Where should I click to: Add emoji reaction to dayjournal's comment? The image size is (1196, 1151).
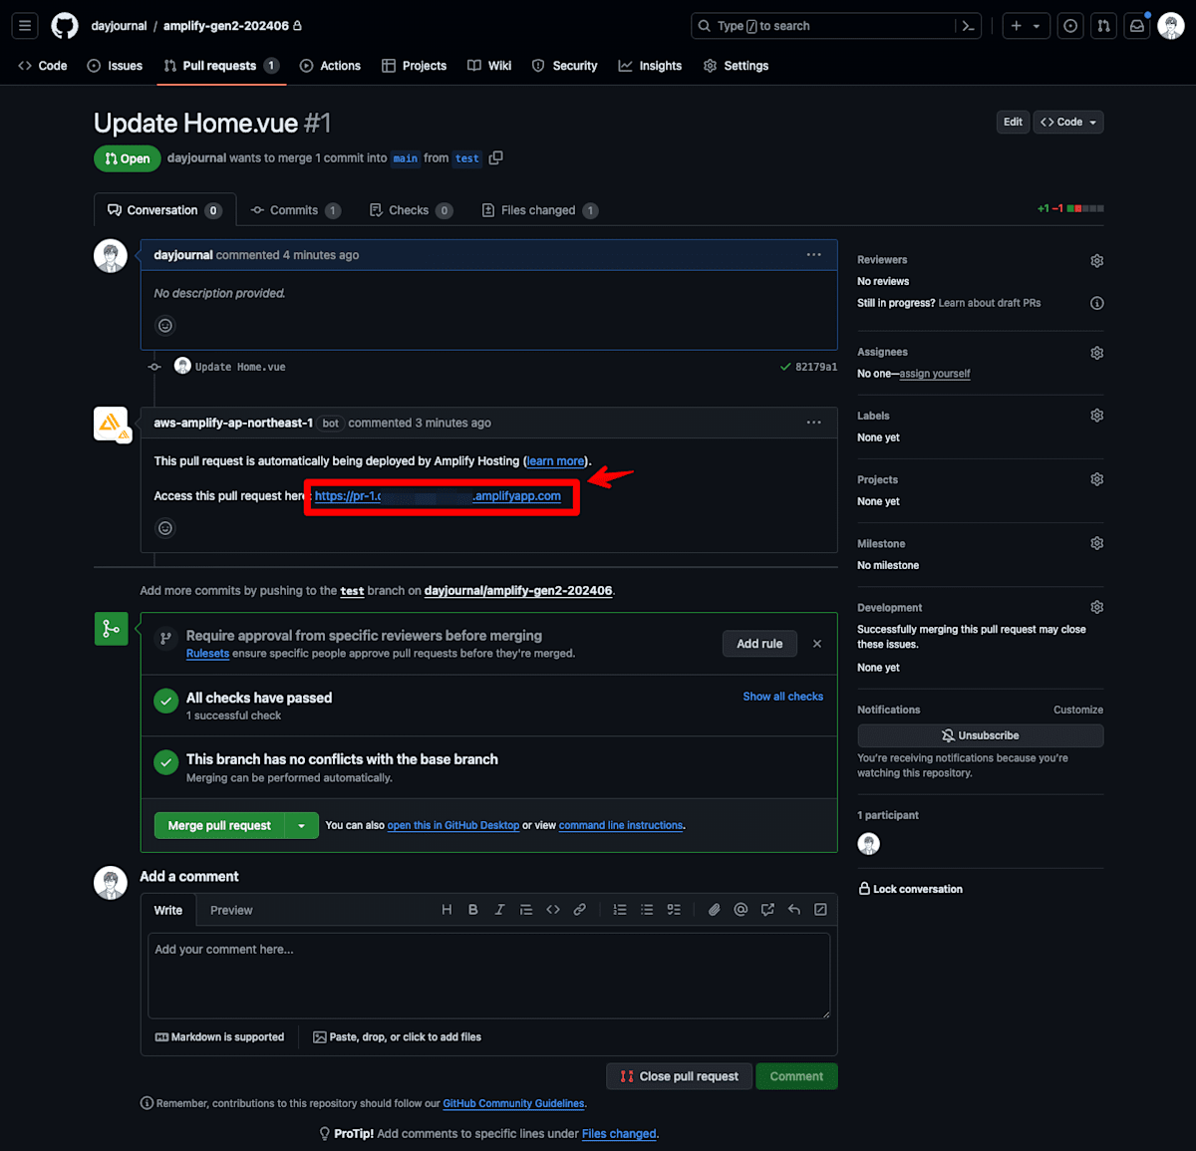pos(165,325)
